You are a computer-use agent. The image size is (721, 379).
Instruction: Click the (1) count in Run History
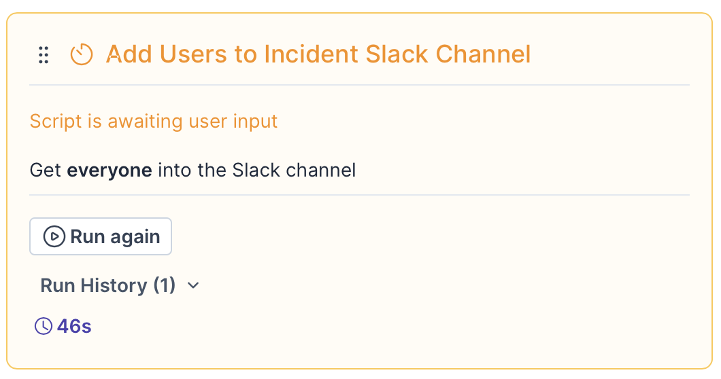[164, 285]
